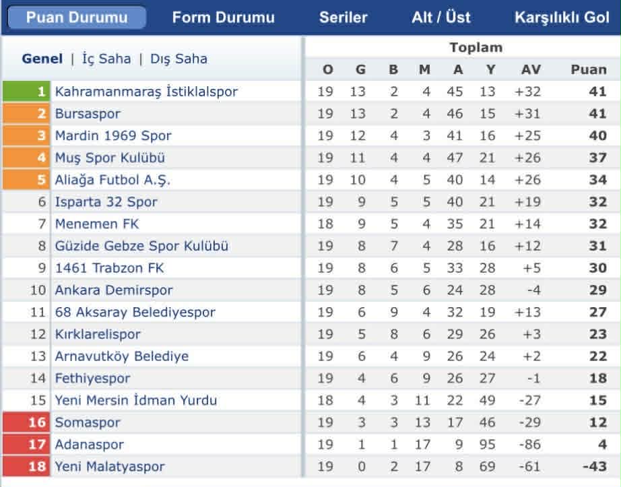Click the AV goal difference header
Screen dimensions: 621x487
(x=531, y=71)
